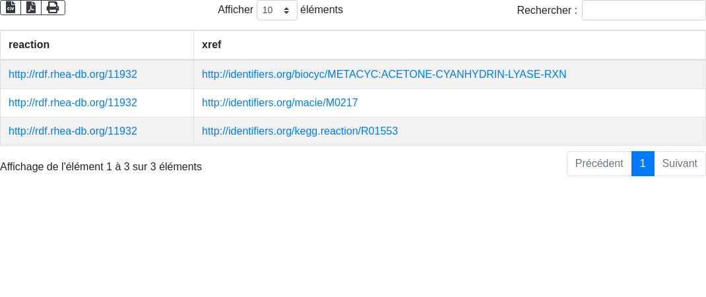Open the rhea-db reaction link in macie row
This screenshot has width=706, height=297.
coord(73,103)
